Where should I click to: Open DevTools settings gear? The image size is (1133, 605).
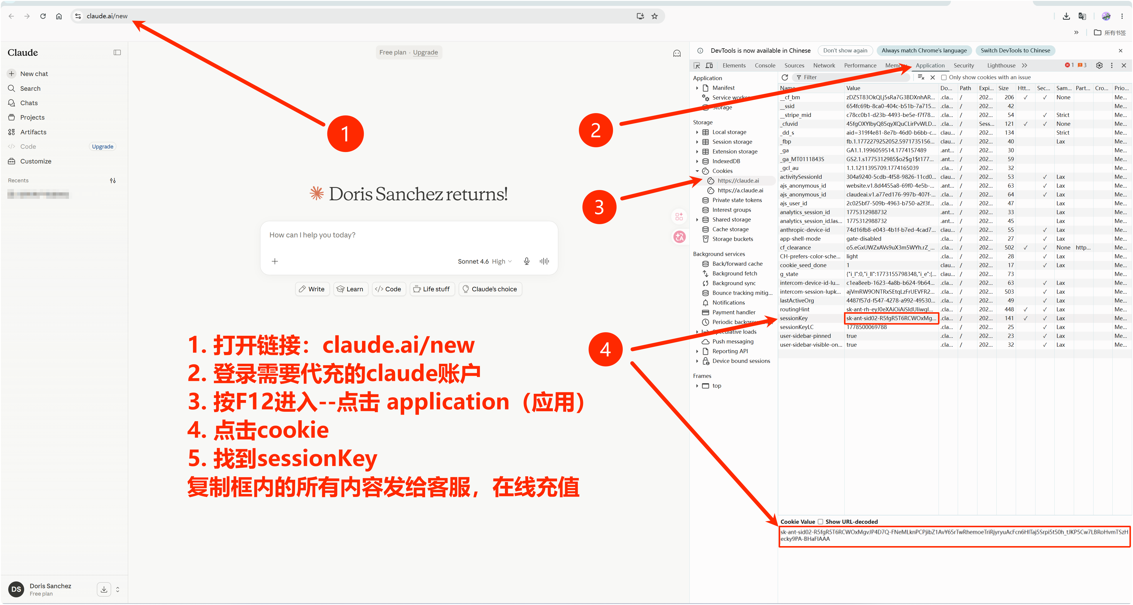[x=1099, y=65]
